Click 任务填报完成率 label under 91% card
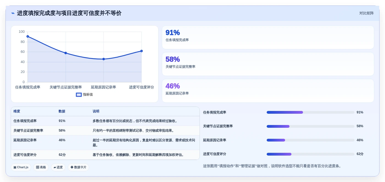The width and height of the screenshot is (385, 182). pyautogui.click(x=177, y=40)
